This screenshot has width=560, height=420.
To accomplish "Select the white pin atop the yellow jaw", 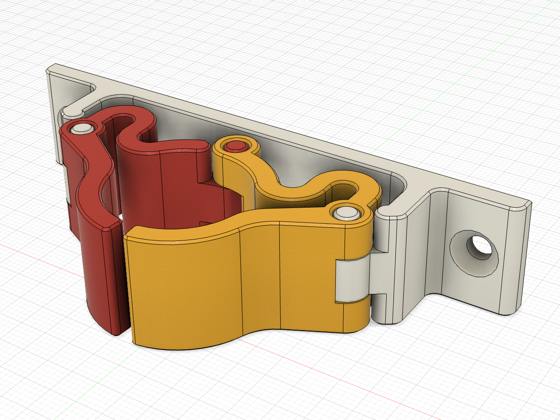I will coord(347,213).
